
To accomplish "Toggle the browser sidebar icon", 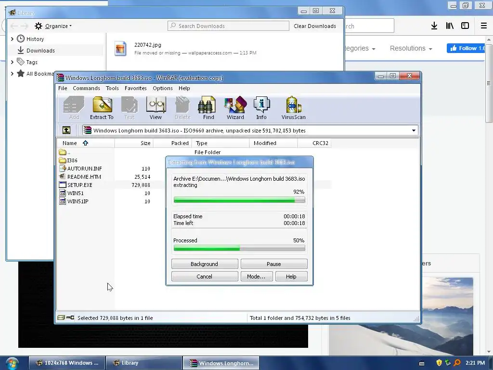I will point(465,26).
